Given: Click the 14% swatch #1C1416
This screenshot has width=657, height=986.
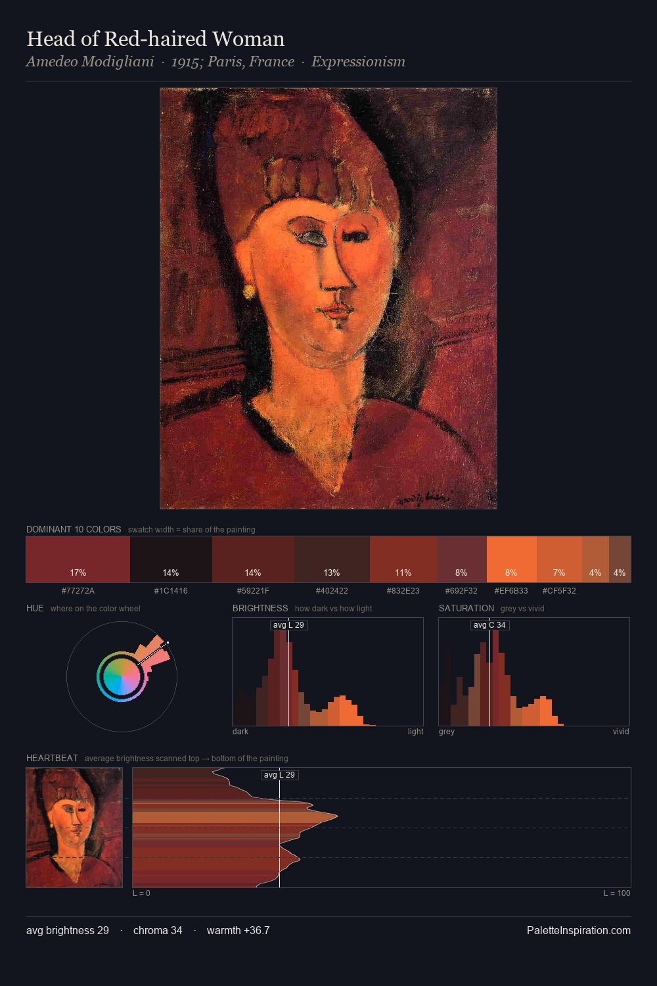Looking at the screenshot, I should [x=171, y=559].
